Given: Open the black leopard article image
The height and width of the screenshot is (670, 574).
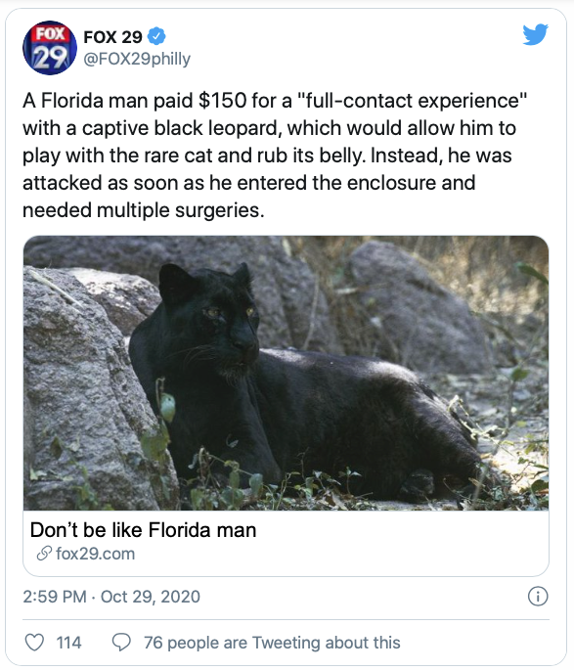Looking at the screenshot, I should point(287,373).
